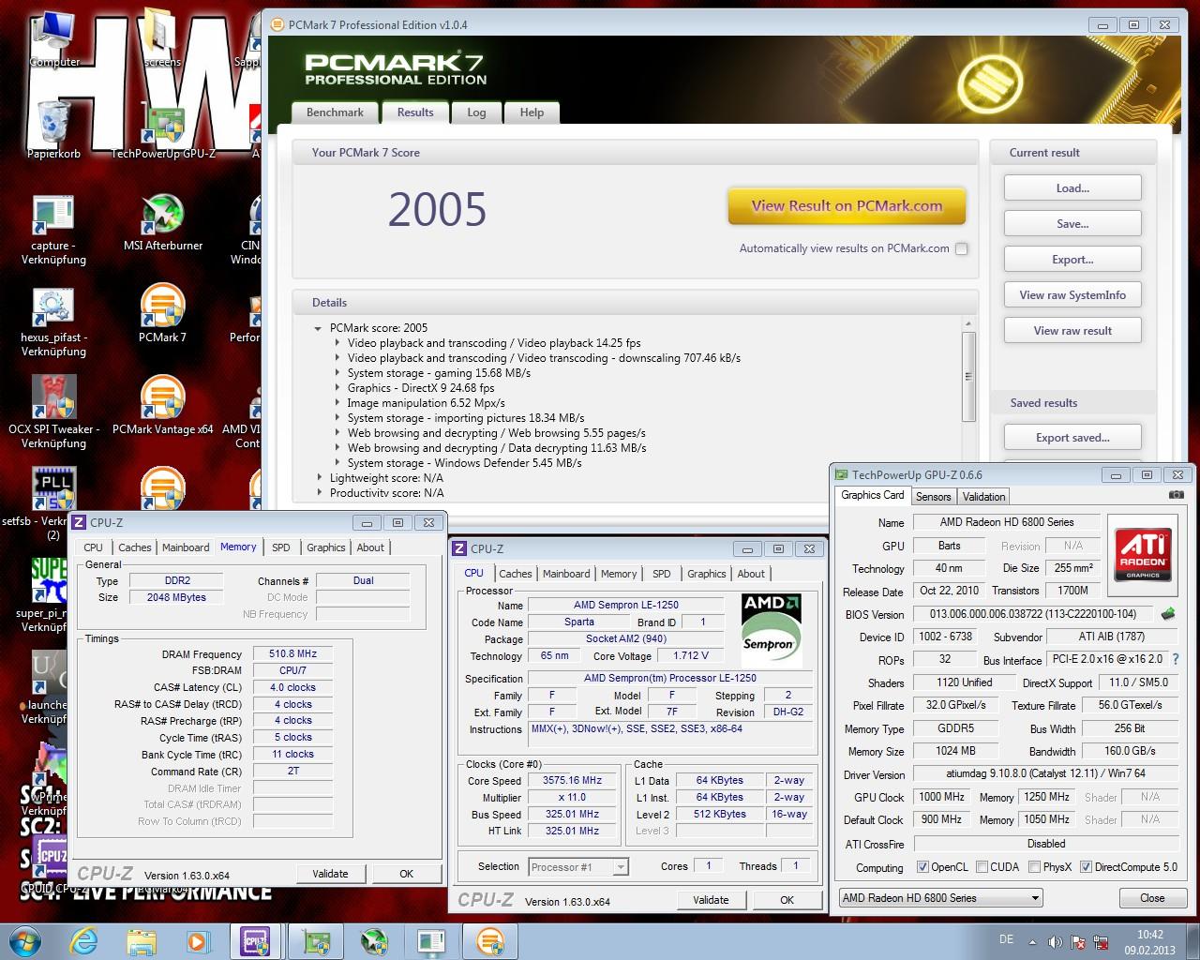
Task: Click the Export... button in Current result
Action: [1072, 259]
